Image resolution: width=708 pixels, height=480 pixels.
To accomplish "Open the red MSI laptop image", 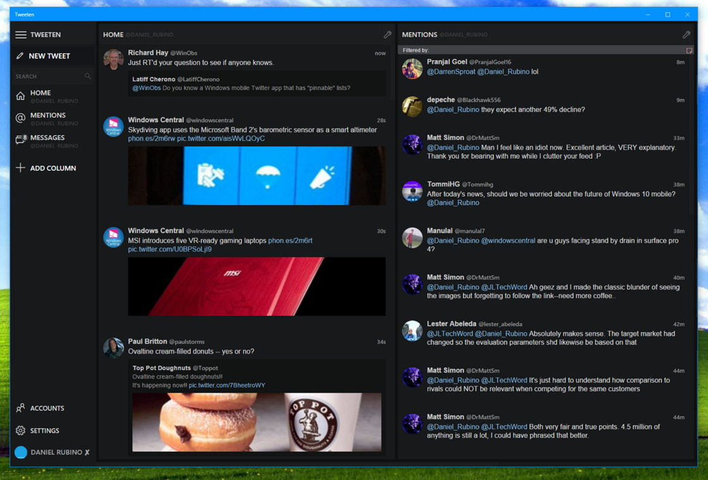I will coord(257,286).
